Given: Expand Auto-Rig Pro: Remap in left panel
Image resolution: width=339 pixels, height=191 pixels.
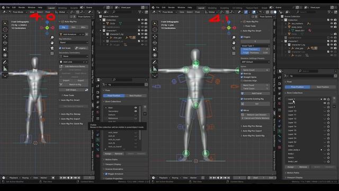Looking at the screenshot, I should (70, 114).
